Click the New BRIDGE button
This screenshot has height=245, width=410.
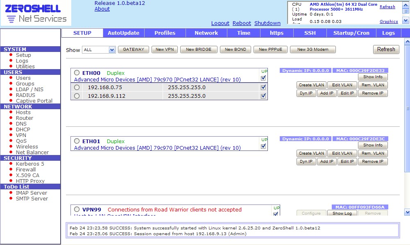199,49
